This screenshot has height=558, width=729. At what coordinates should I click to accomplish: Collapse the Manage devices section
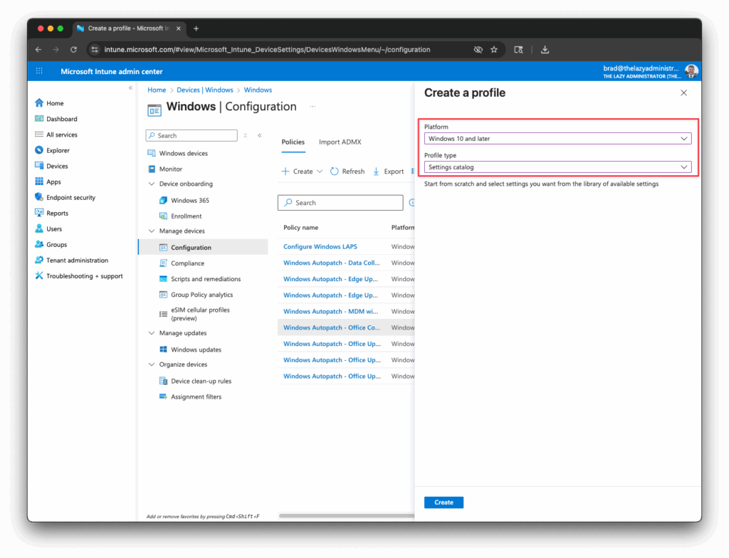[152, 231]
